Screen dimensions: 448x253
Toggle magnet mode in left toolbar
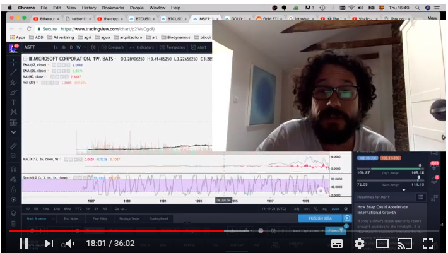click(13, 169)
